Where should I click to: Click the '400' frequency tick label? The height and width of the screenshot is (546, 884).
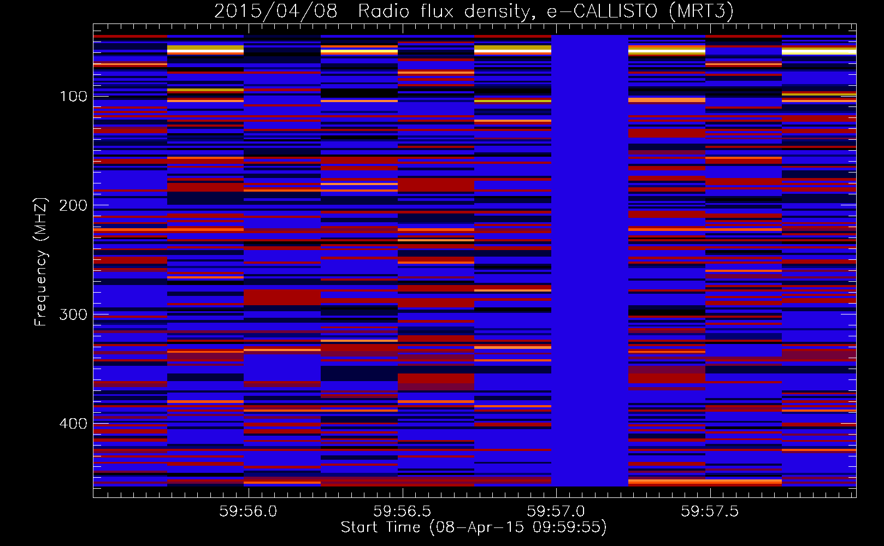pyautogui.click(x=73, y=424)
